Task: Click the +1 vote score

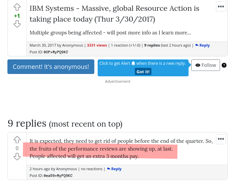Action: coord(17,16)
